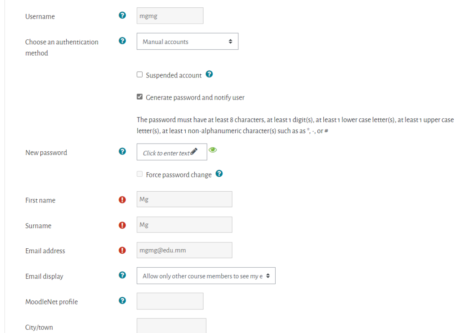Open help for the Username field
465x333 pixels.
click(x=122, y=15)
